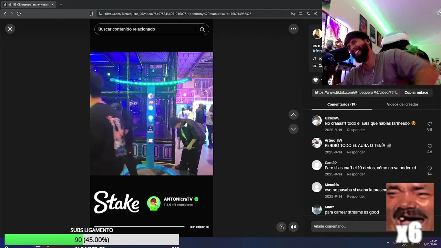Click the tray icon with the red dot
Image resolution: width=441 pixels, height=248 pixels.
coord(395,243)
